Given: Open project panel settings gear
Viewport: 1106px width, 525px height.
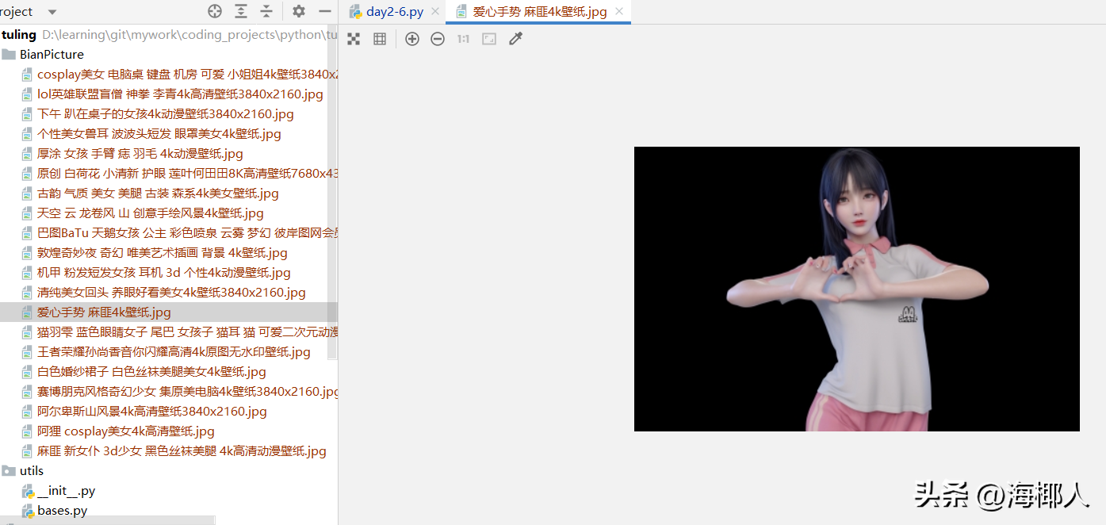Looking at the screenshot, I should click(x=299, y=11).
